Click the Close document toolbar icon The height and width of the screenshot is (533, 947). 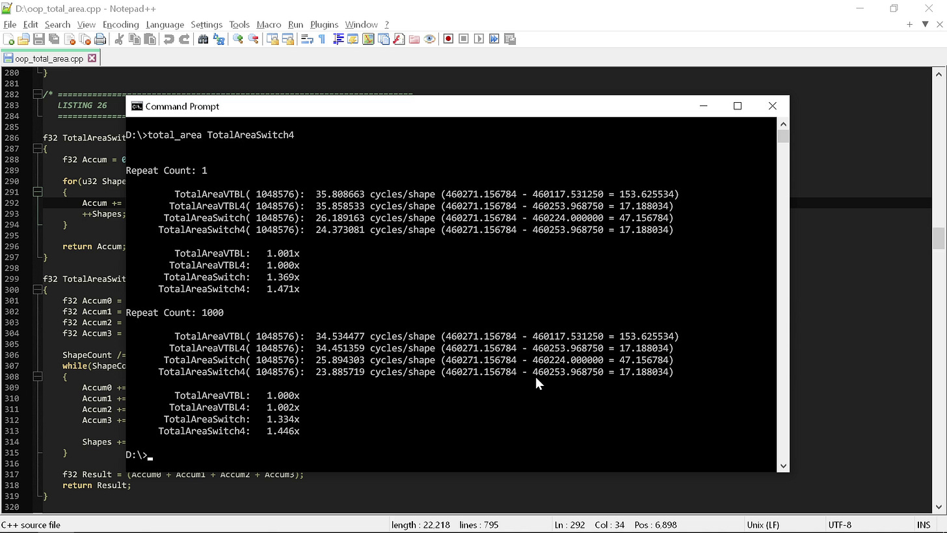point(70,39)
